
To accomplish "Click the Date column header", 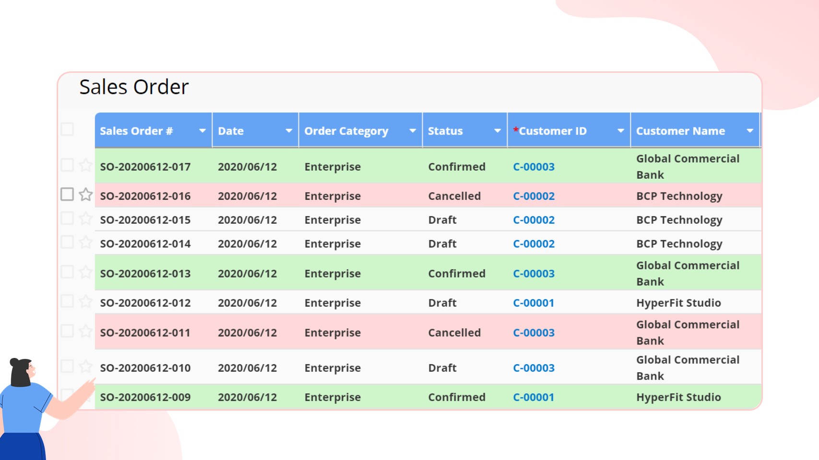I will click(231, 131).
